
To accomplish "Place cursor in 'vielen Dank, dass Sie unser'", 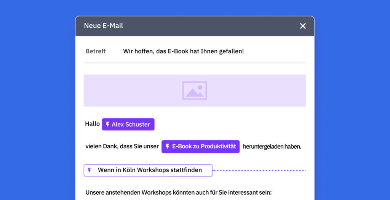I will tap(122, 146).
